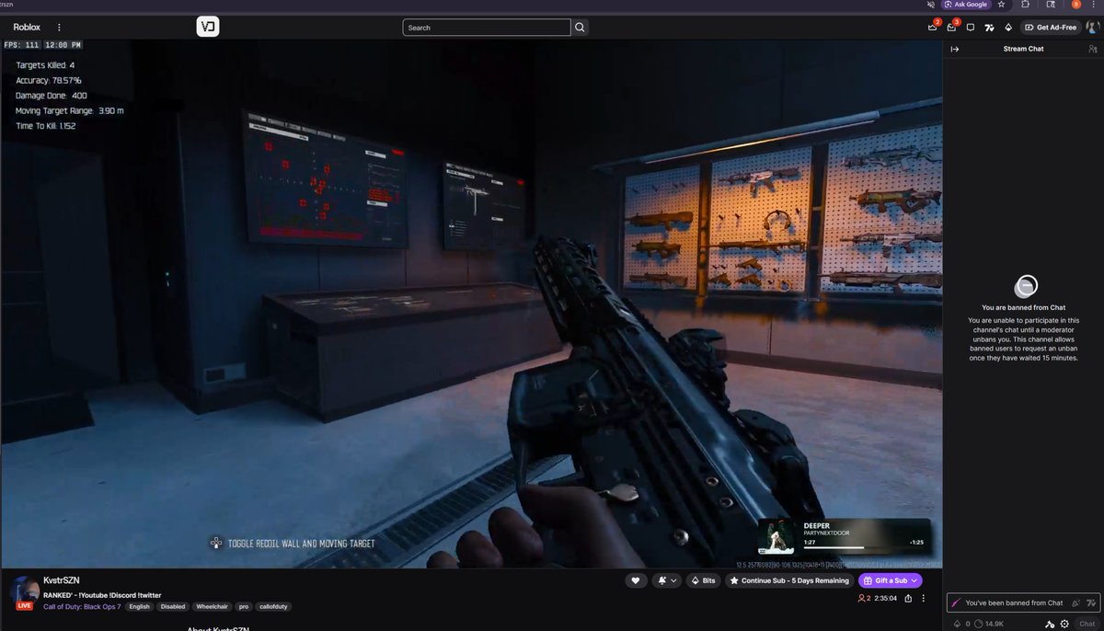1104x631 pixels.
Task: Open the notifications inbox icon
Action: [x=952, y=28]
